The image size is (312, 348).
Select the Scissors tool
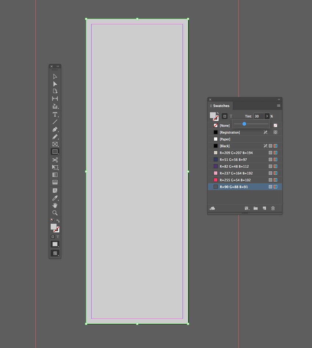pos(55,160)
